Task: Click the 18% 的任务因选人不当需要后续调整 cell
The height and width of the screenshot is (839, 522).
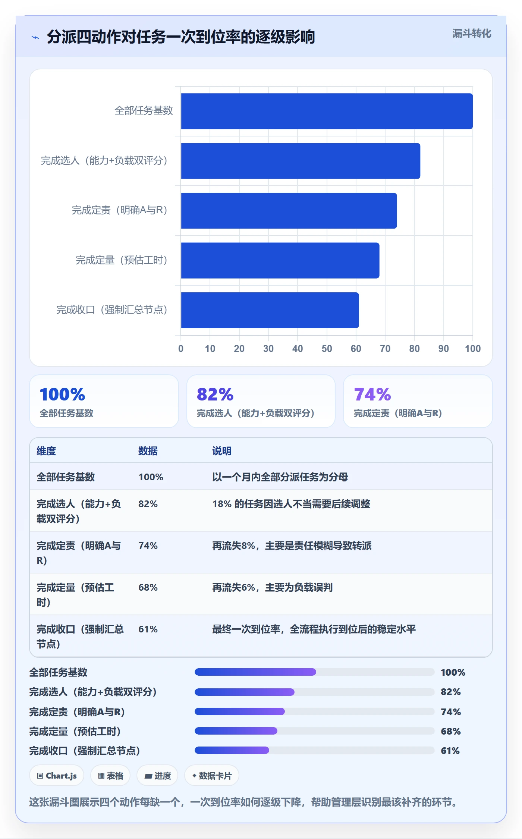Action: pos(291,504)
